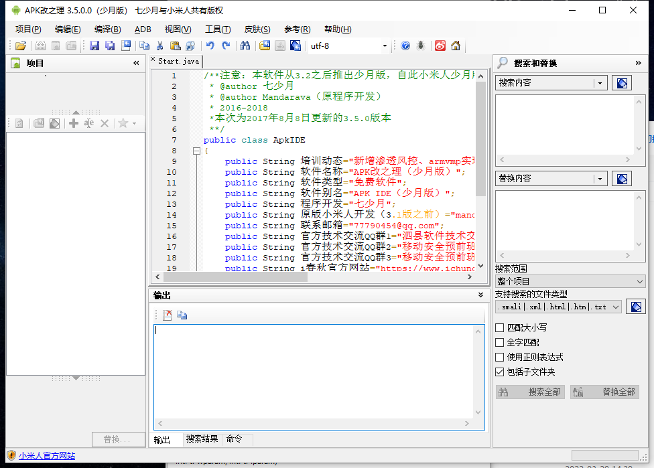This screenshot has width=654, height=468.
Task: Disable the regular expression checkbox
Action: coord(499,357)
